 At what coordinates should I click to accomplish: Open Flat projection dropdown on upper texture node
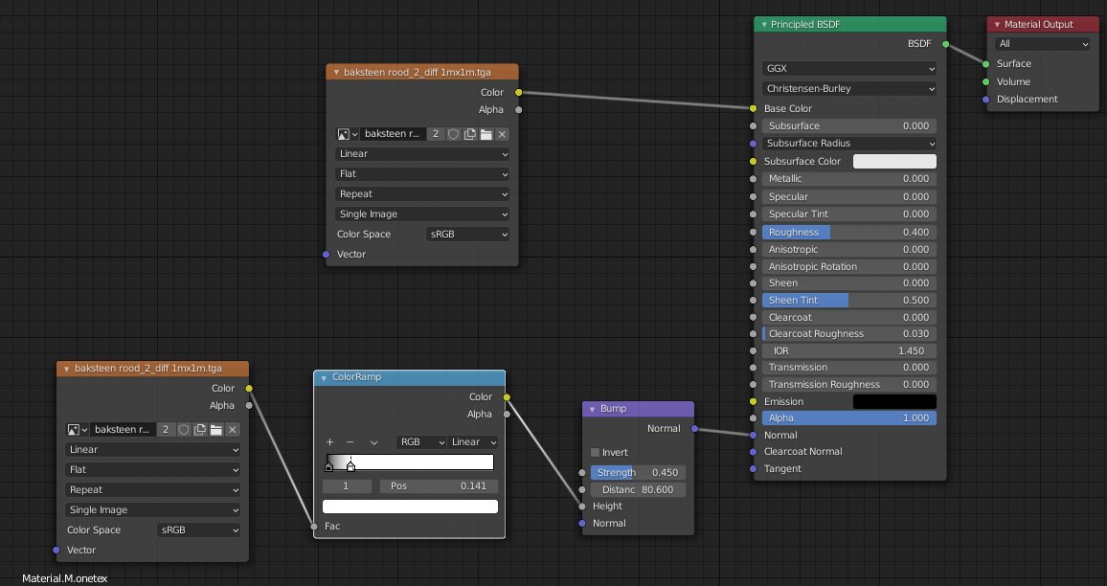tap(422, 173)
